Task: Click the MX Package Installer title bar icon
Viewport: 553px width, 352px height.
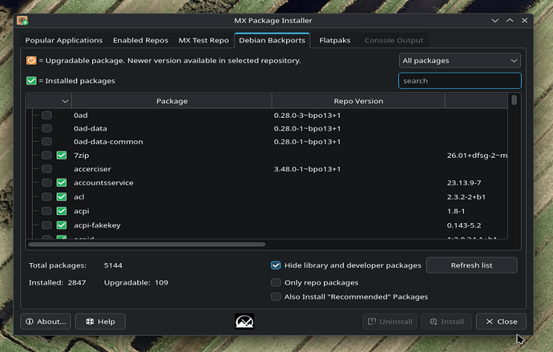Action: click(22, 21)
